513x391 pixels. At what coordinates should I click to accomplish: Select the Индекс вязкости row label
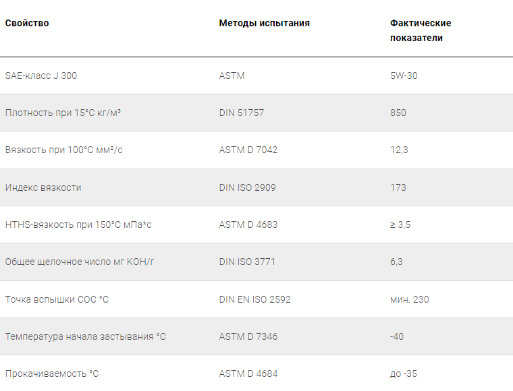tap(43, 187)
